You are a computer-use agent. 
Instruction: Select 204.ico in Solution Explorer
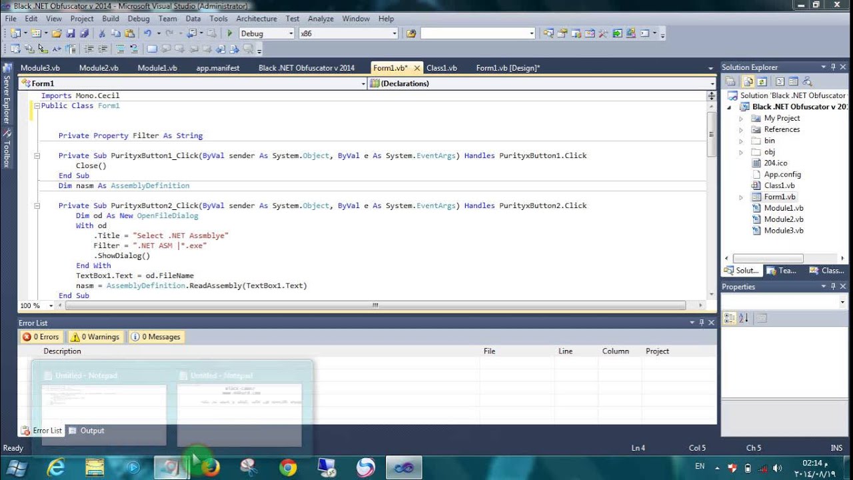(775, 163)
